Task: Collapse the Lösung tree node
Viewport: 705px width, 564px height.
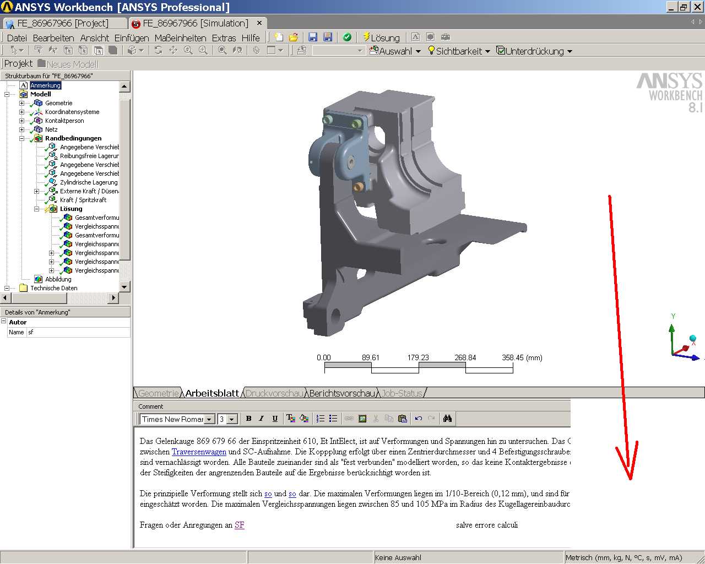Action: click(x=37, y=209)
